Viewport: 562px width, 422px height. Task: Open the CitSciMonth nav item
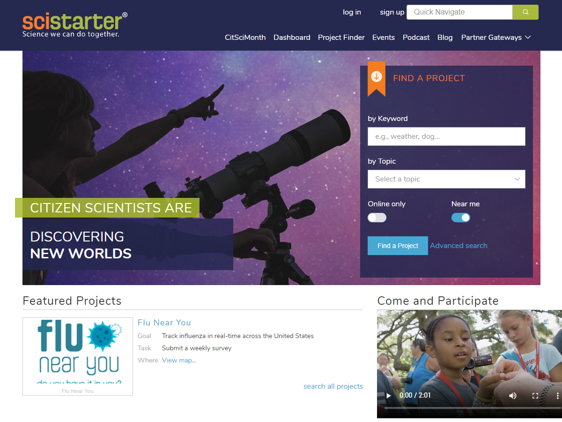click(x=245, y=38)
